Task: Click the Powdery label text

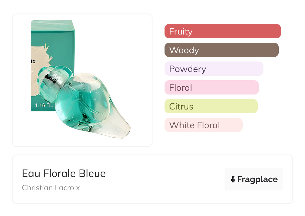Action: pos(188,69)
